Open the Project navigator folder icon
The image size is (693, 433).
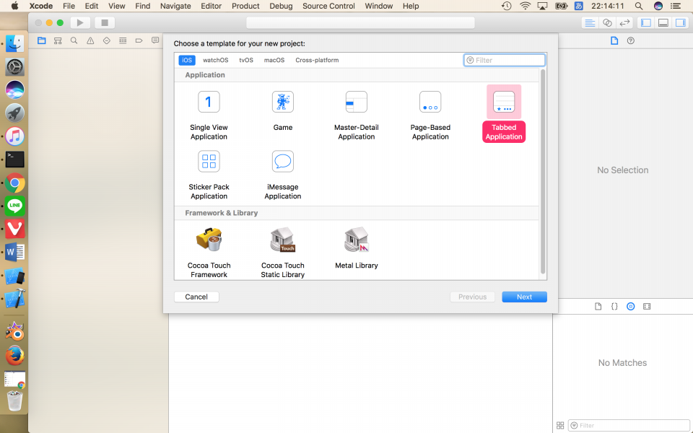coord(42,40)
